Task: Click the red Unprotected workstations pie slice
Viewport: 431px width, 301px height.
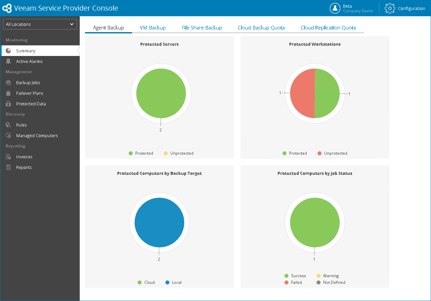Action: pyautogui.click(x=302, y=93)
